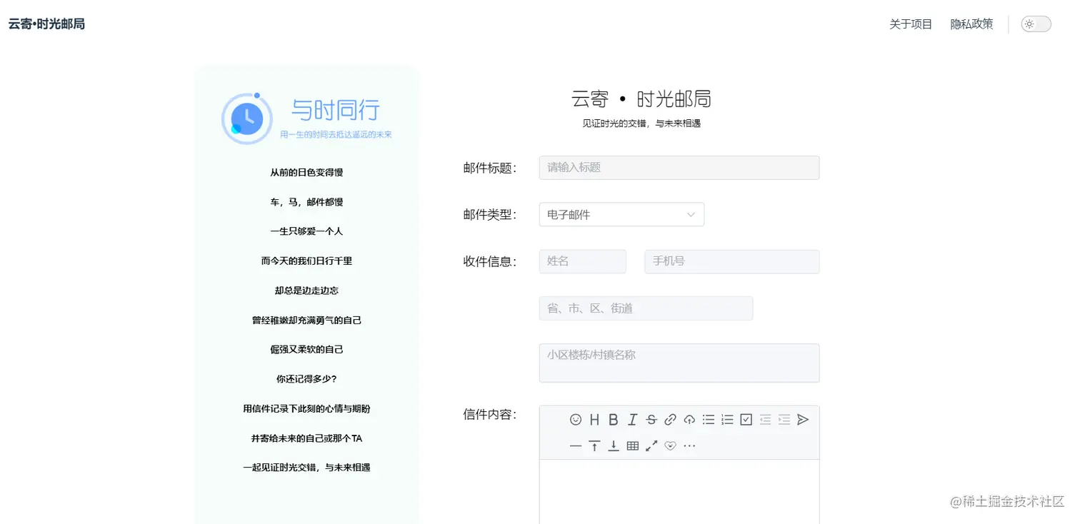The height and width of the screenshot is (524, 1080).
Task: Click the 小区楼栋/村镇名称 text area
Action: click(679, 363)
